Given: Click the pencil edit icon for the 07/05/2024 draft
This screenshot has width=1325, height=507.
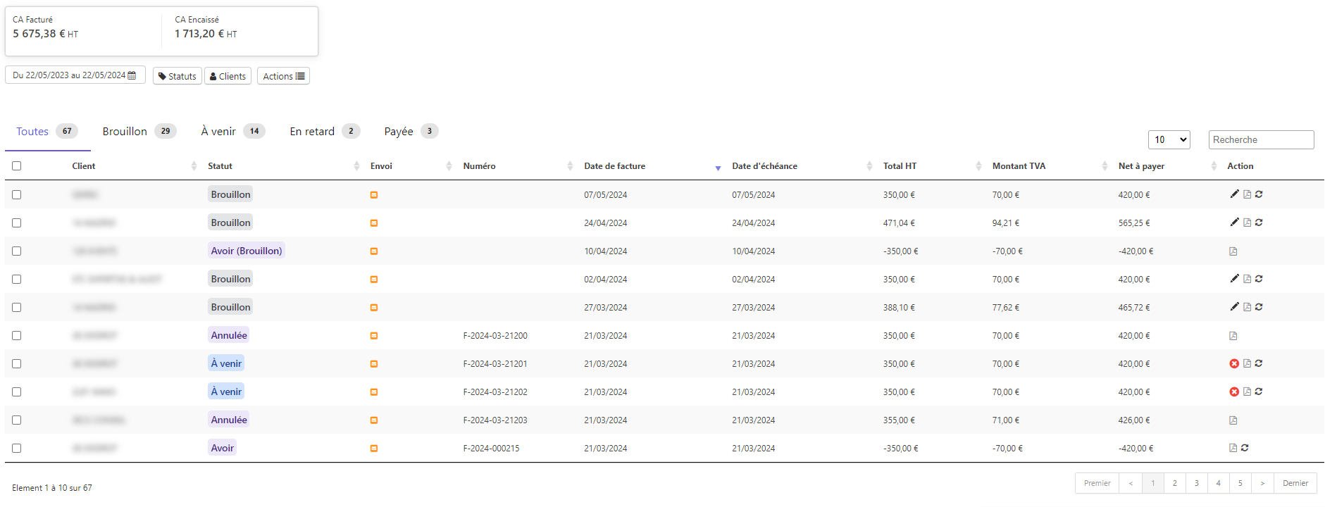Looking at the screenshot, I should tap(1234, 194).
